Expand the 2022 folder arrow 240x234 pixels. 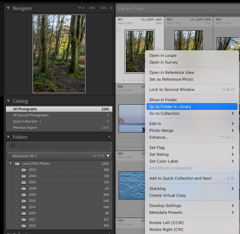16,226
